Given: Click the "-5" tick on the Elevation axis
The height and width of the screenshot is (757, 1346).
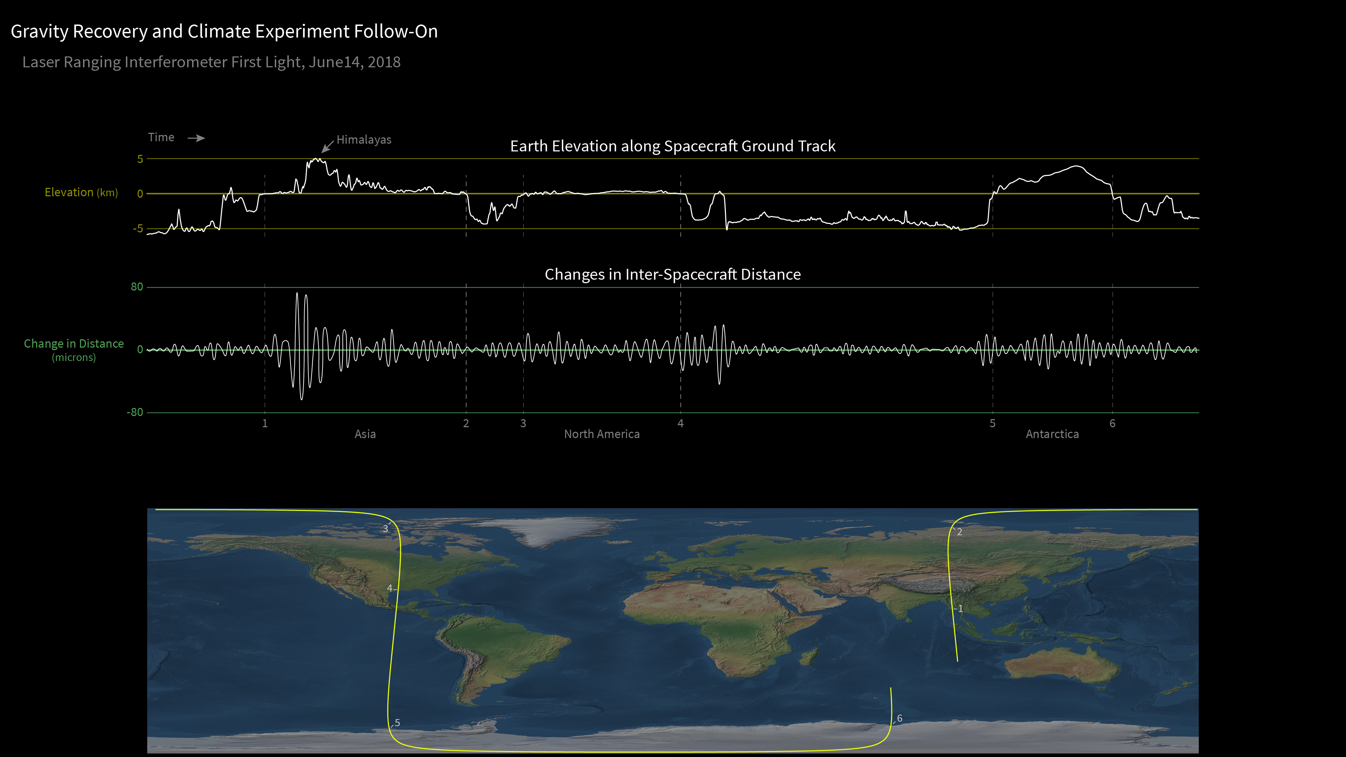Looking at the screenshot, I should pos(138,228).
